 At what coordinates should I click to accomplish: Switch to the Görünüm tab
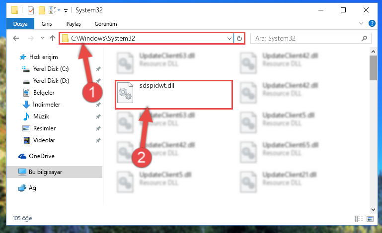106,24
